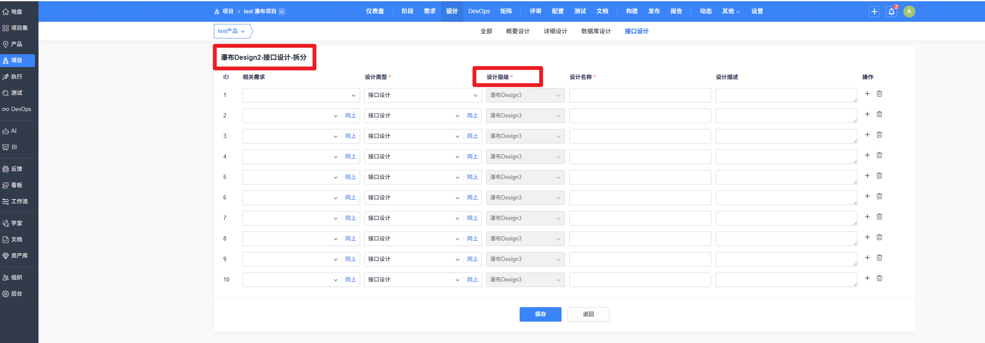Click the 设计描述 textarea in row 8

(786, 239)
